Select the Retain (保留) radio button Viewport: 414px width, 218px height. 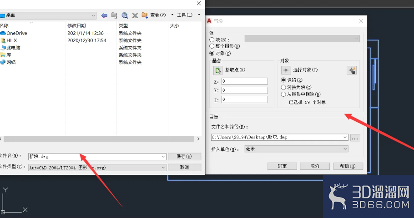[283, 80]
